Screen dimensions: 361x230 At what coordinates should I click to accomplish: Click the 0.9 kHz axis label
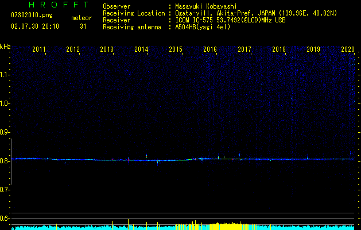click(5, 132)
